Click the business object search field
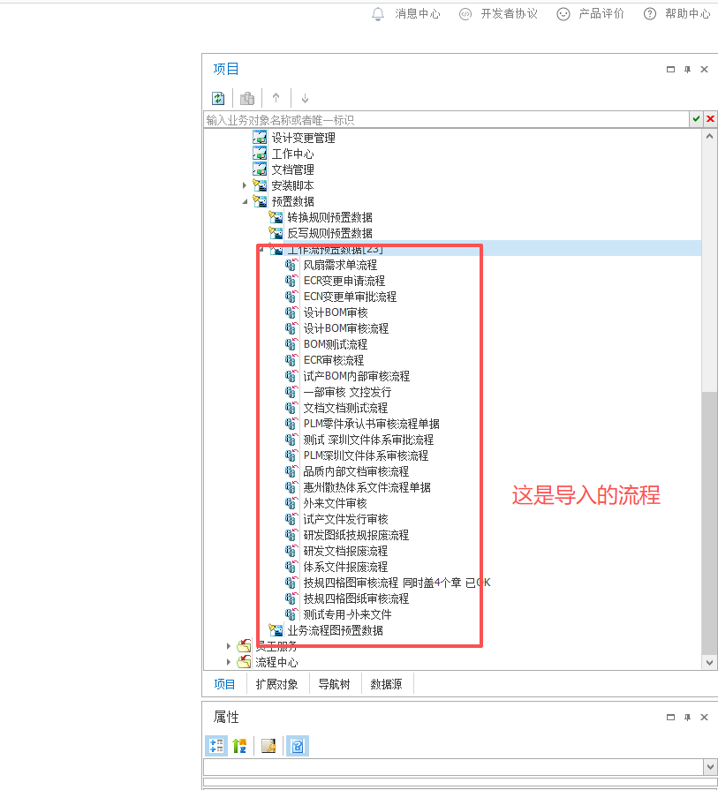The height and width of the screenshot is (790, 718). pos(446,120)
